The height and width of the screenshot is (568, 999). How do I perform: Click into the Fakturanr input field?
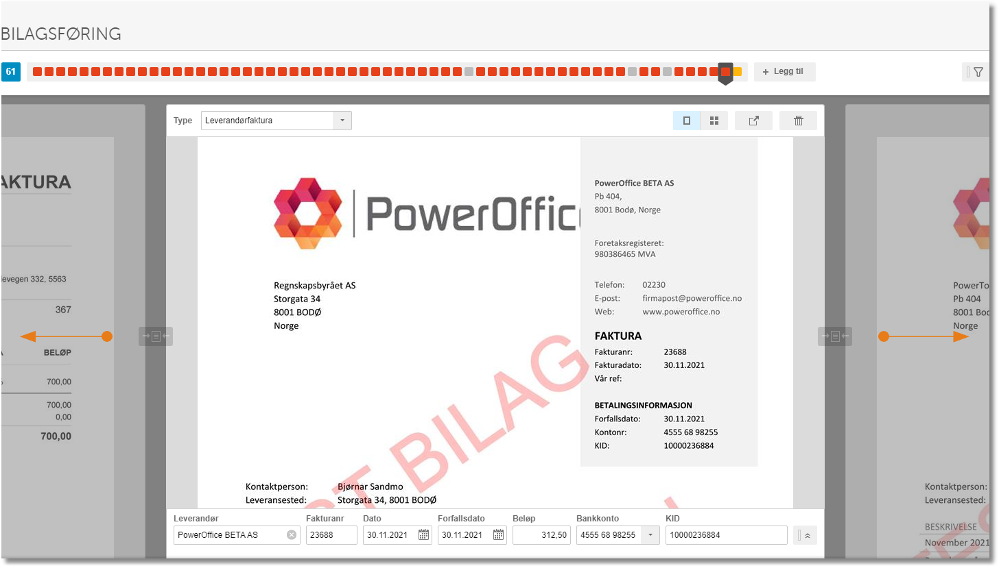331,535
